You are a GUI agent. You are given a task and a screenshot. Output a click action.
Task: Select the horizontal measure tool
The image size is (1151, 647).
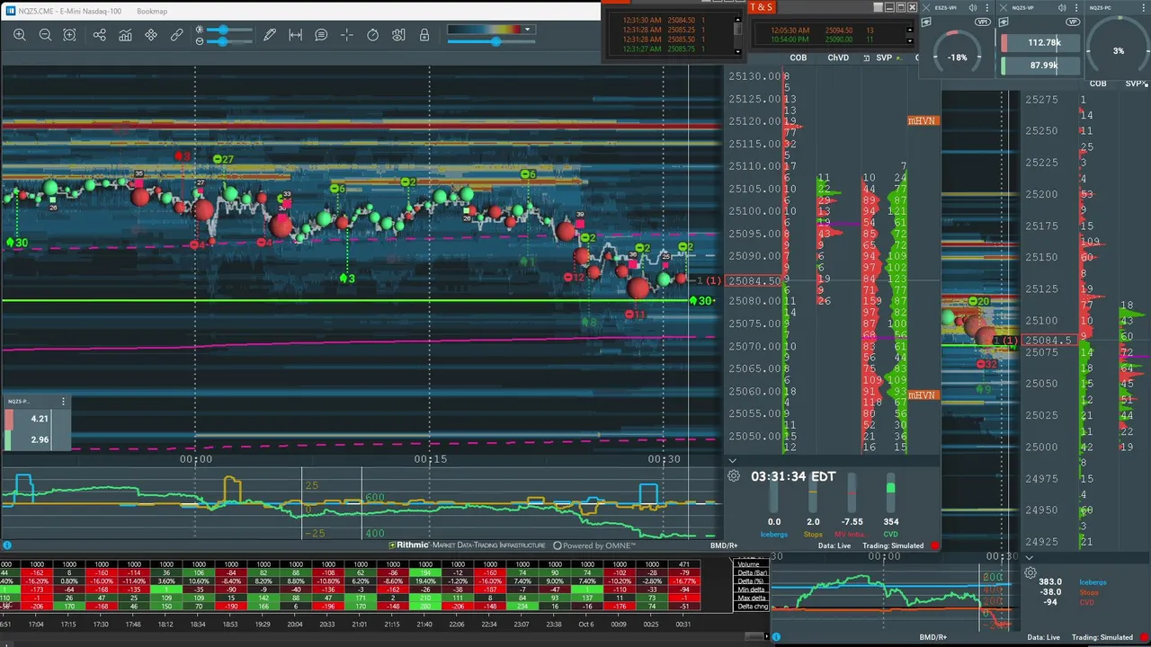pyautogui.click(x=295, y=35)
